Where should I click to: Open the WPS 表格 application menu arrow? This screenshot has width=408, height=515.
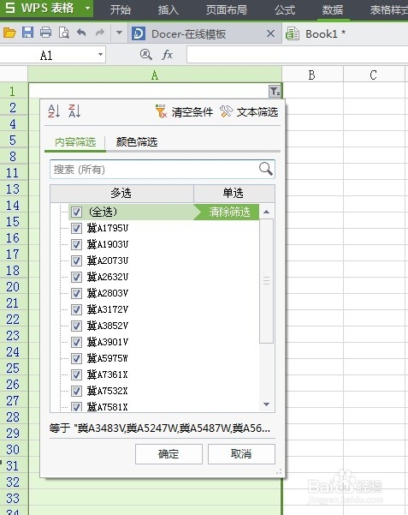tap(87, 8)
